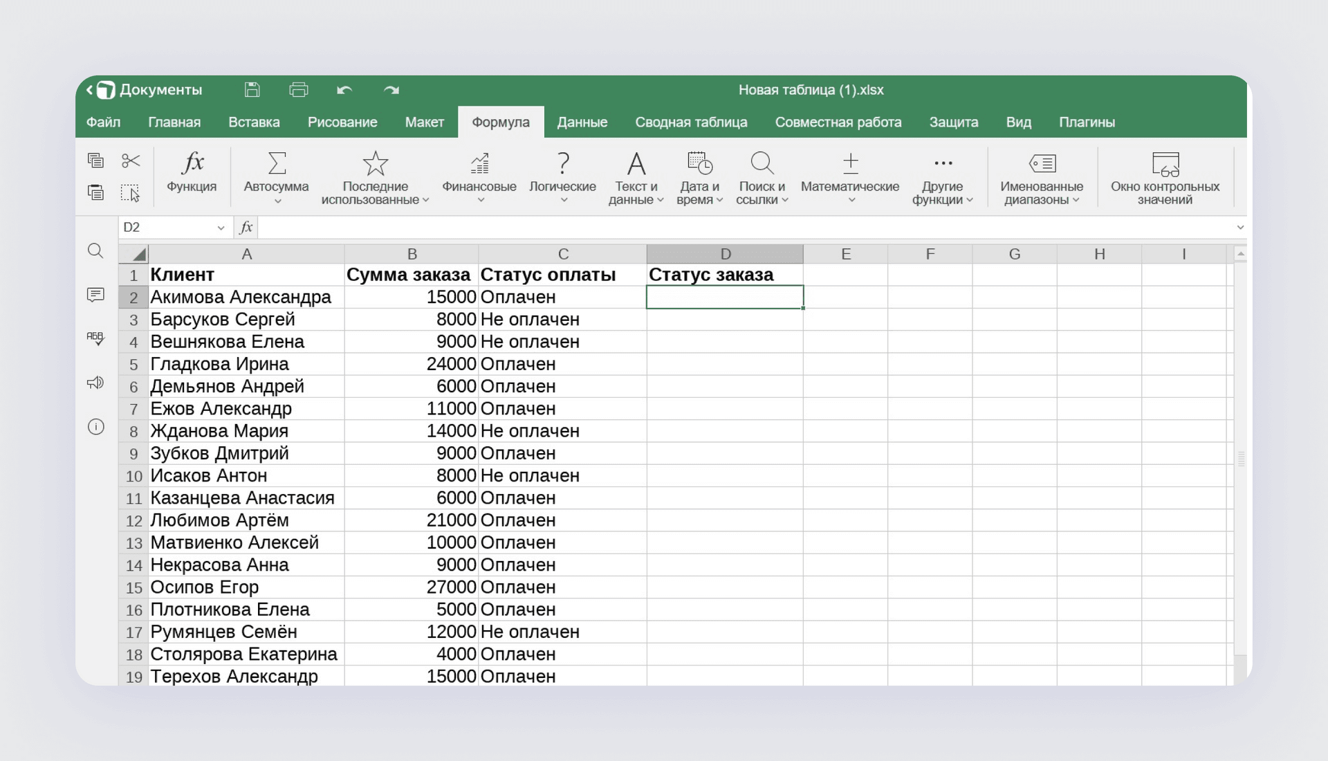Image resolution: width=1328 pixels, height=761 pixels.
Task: Click the paste icon
Action: pos(95,192)
